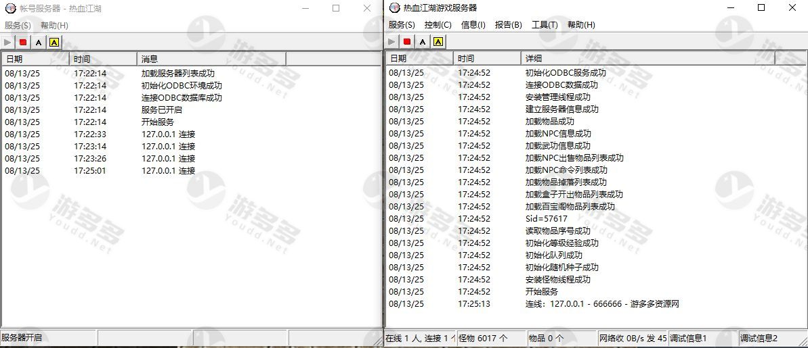This screenshot has width=808, height=348.
Task: Open 帮助(H) menu in account server window
Action: pyautogui.click(x=54, y=25)
